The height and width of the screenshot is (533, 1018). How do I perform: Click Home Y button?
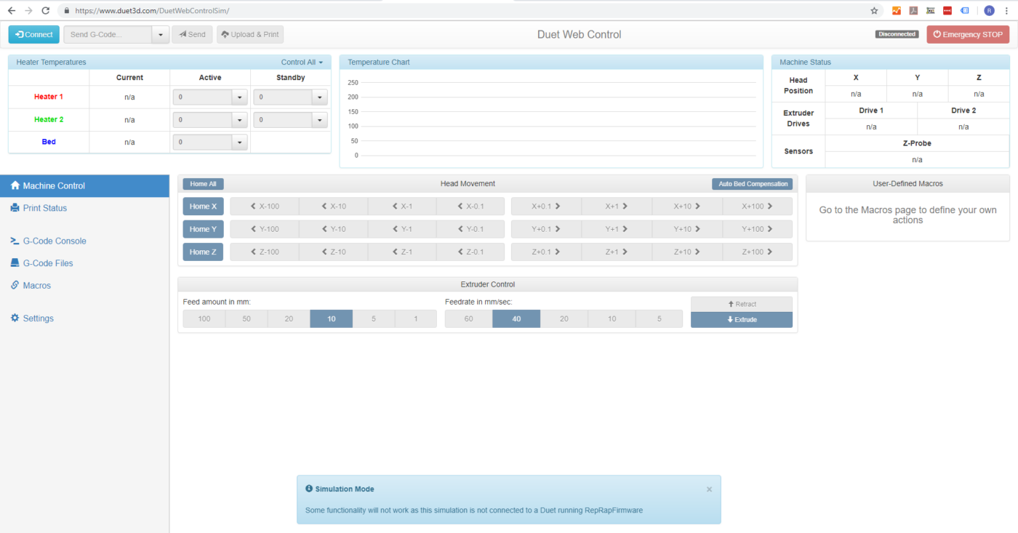pyautogui.click(x=203, y=229)
